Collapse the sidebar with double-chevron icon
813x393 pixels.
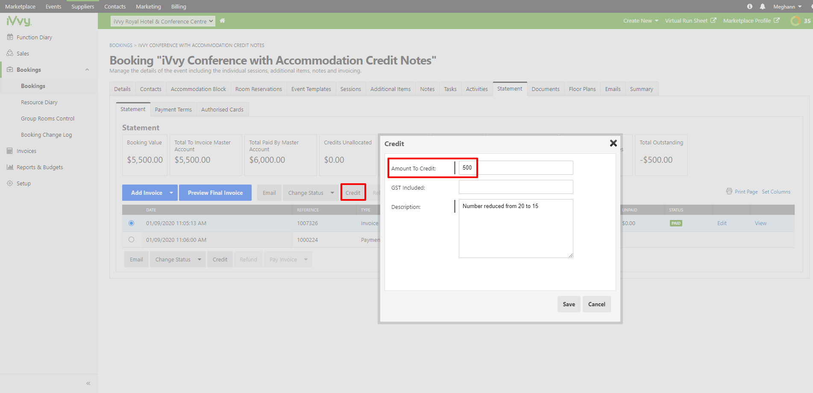click(88, 383)
